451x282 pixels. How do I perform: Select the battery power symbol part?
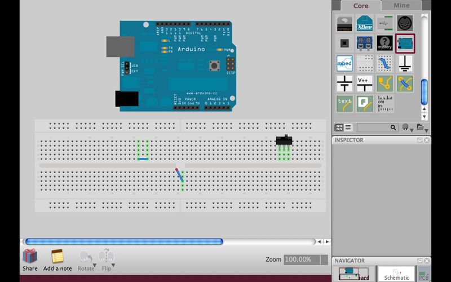pyautogui.click(x=344, y=83)
